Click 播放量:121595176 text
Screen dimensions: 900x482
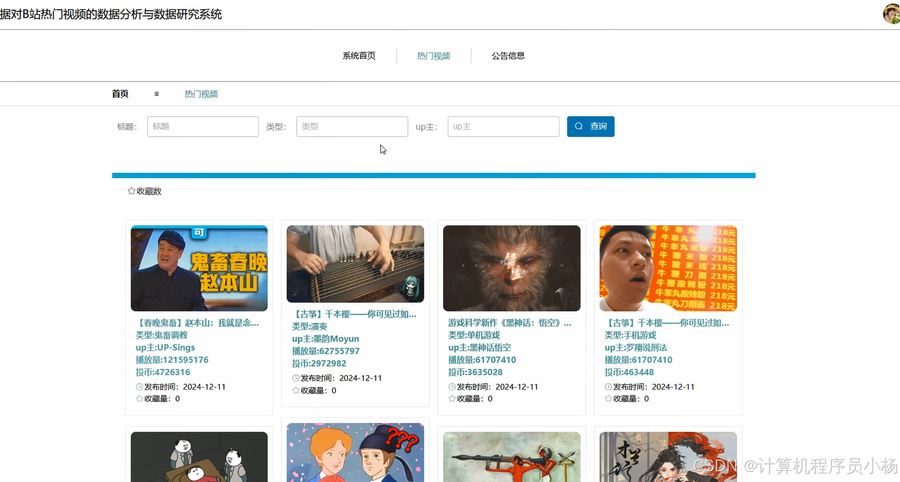click(172, 360)
